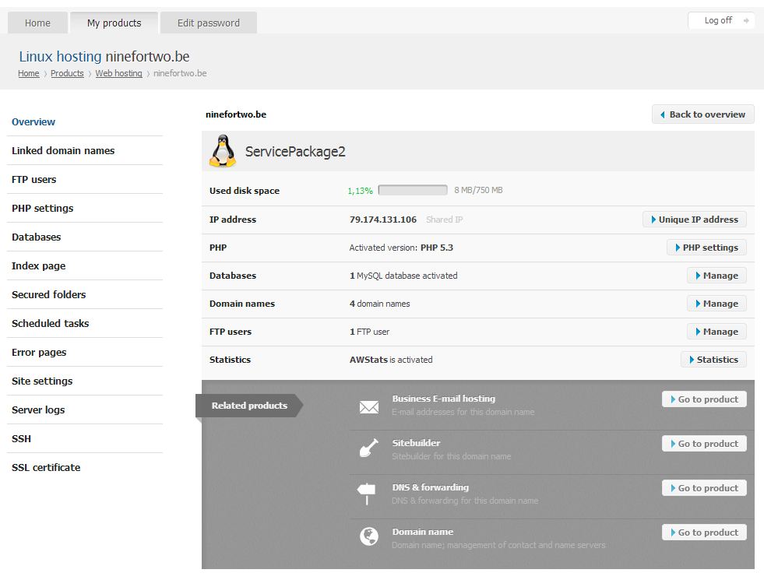Viewport: 764px width, 580px height.
Task: Click the DNS & forwarding product title
Action: pos(430,487)
